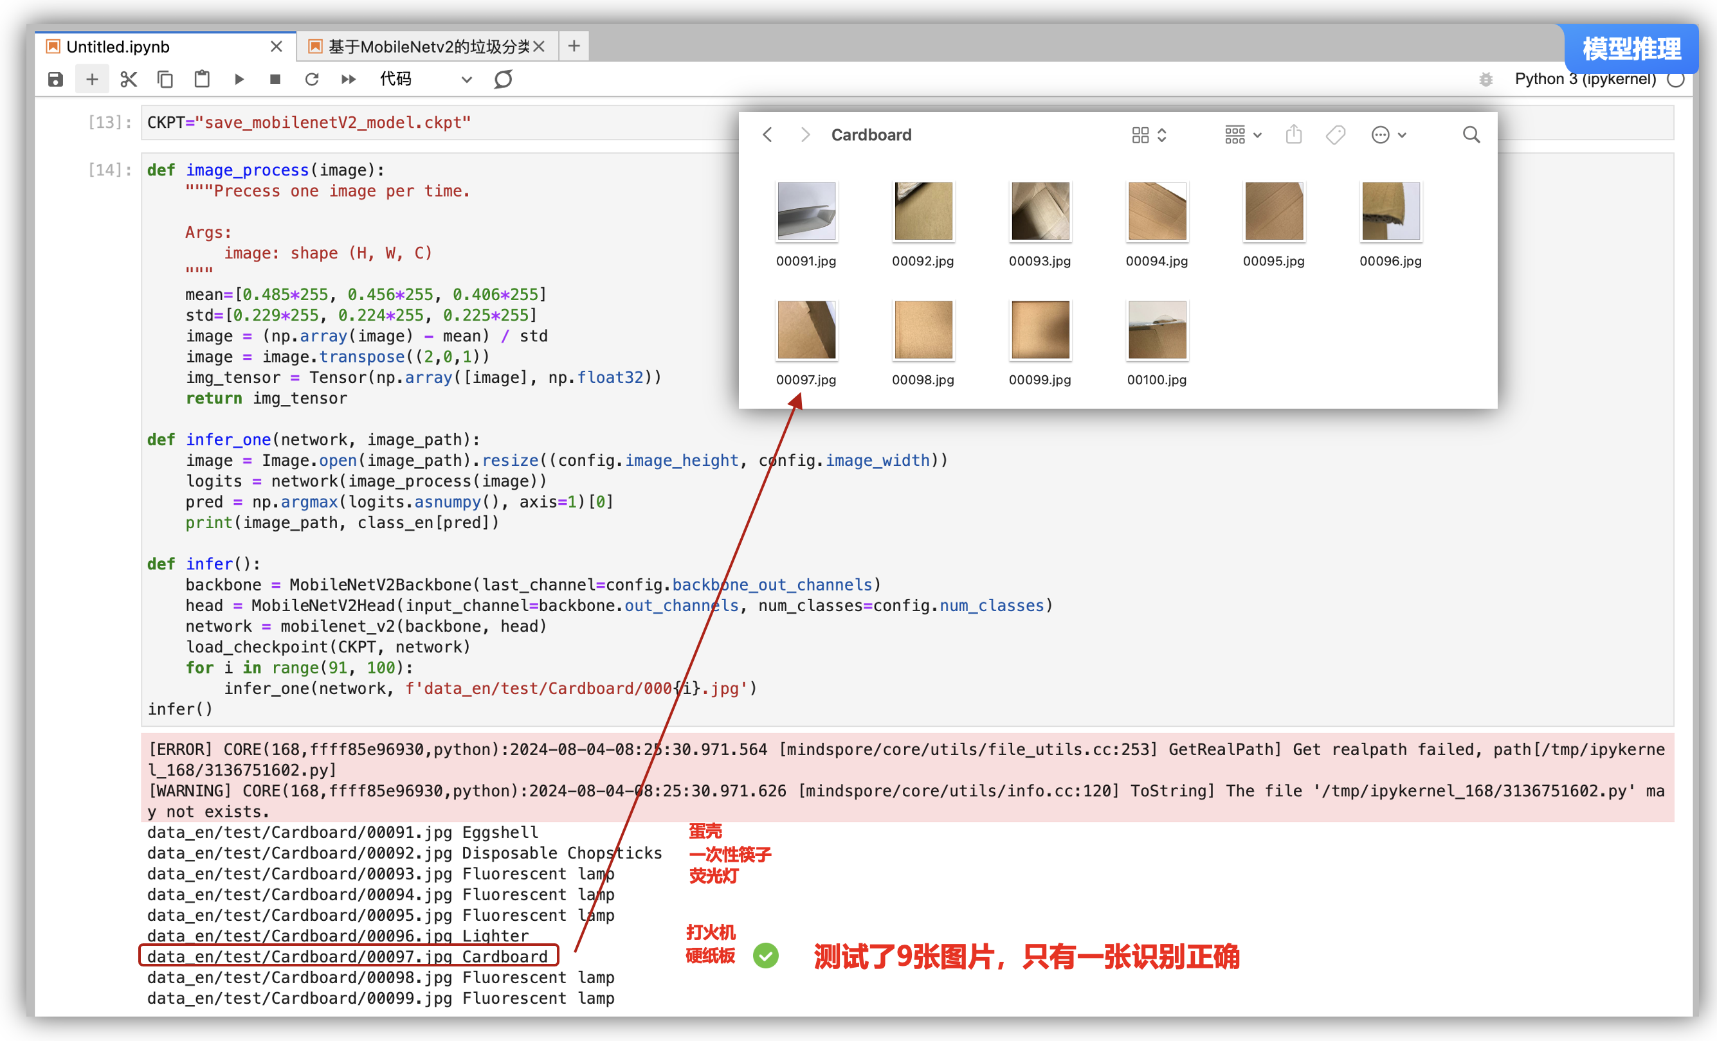1717x1041 pixels.
Task: Select the 00097.jpg thumbnail
Action: pyautogui.click(x=806, y=330)
